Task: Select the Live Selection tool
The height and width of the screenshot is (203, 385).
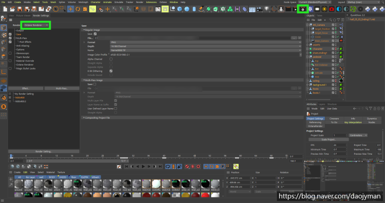Action: pos(56,9)
